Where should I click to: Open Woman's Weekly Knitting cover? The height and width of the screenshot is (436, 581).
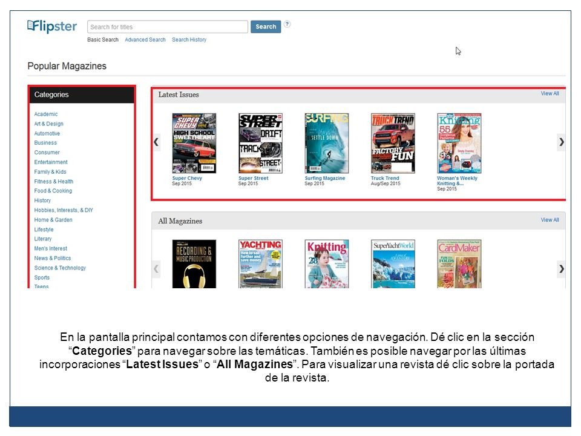pyautogui.click(x=459, y=143)
